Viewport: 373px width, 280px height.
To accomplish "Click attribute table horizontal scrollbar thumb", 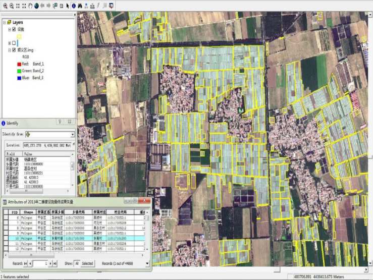I will click(x=31, y=255).
